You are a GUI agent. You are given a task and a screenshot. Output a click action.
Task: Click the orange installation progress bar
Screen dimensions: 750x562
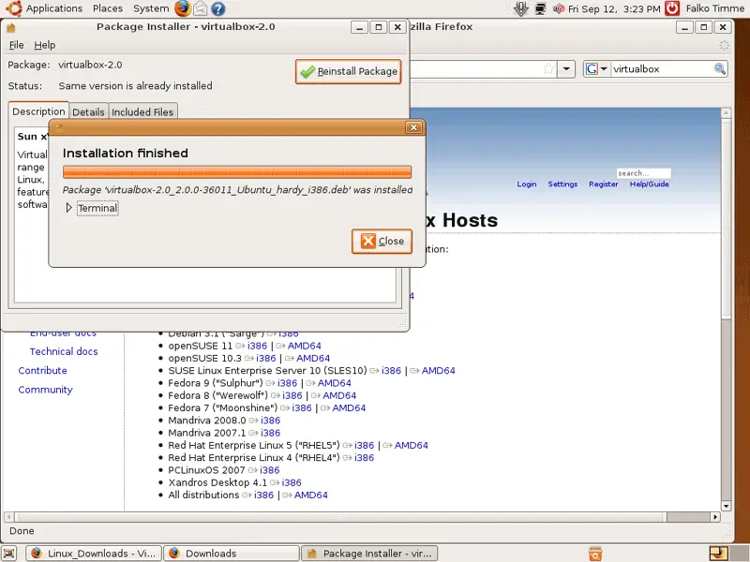point(237,172)
